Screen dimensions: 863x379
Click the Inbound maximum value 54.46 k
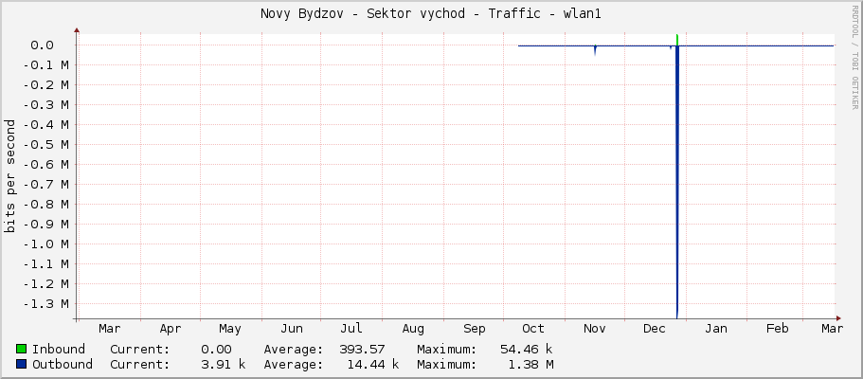(527, 350)
